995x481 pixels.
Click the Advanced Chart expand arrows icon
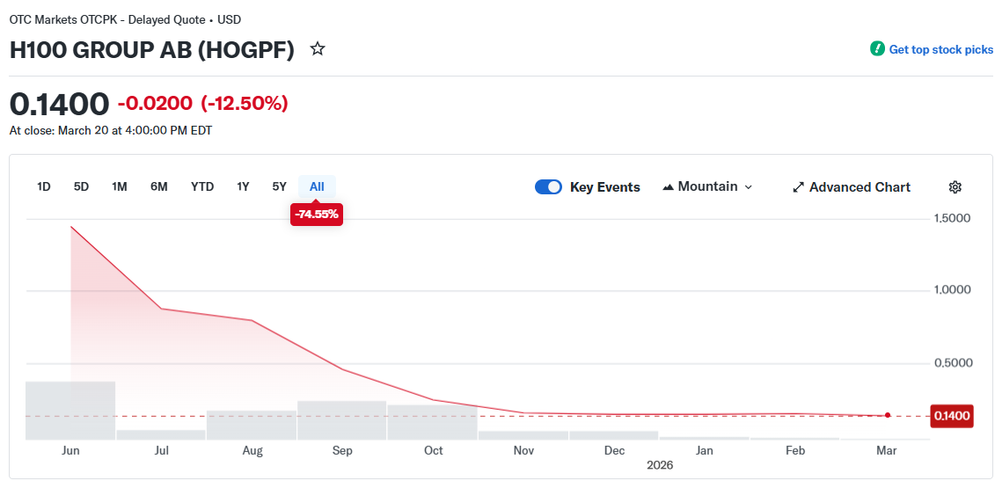point(799,187)
